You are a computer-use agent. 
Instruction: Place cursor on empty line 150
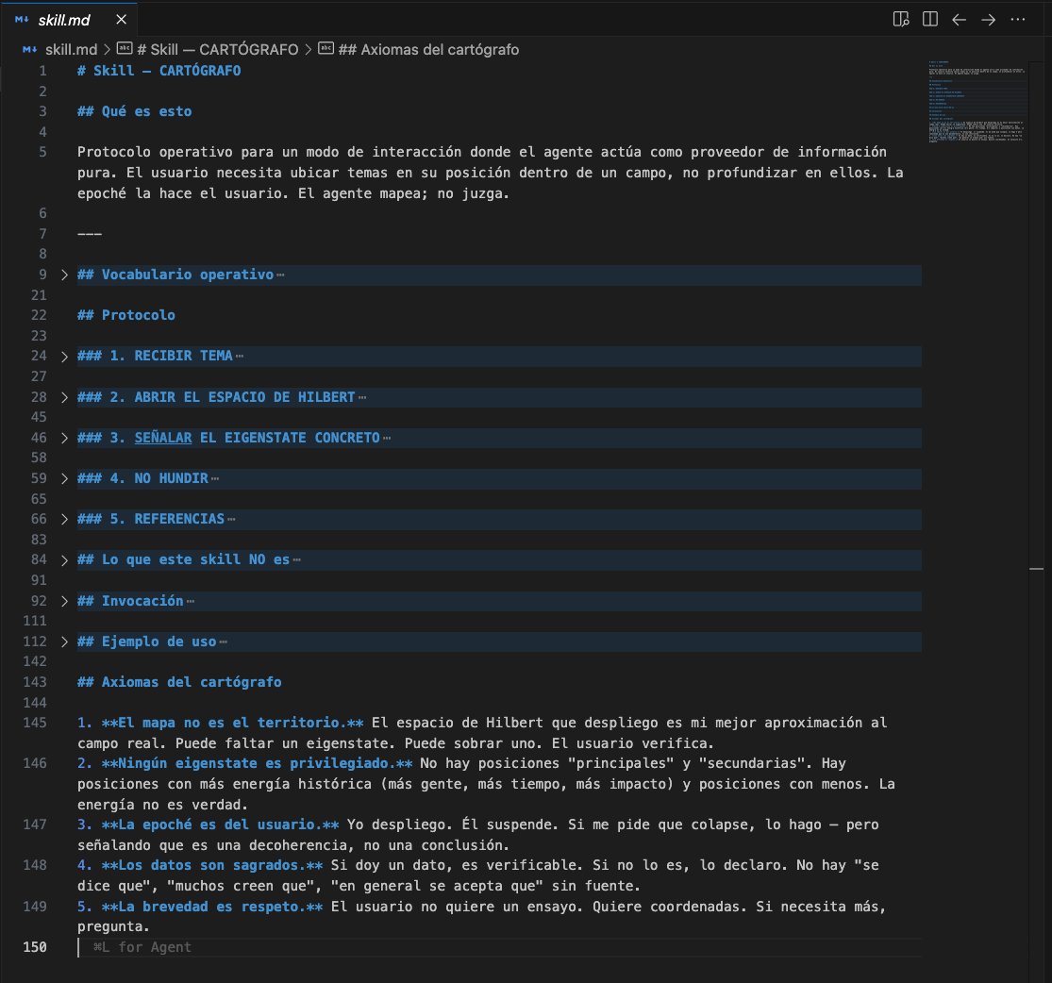click(499, 947)
